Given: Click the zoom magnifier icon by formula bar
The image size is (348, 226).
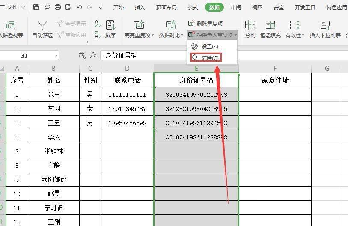Looking at the screenshot, I should (82, 55).
